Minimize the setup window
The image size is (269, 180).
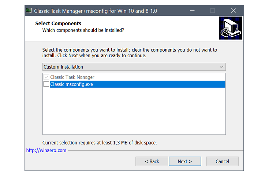tap(192, 11)
